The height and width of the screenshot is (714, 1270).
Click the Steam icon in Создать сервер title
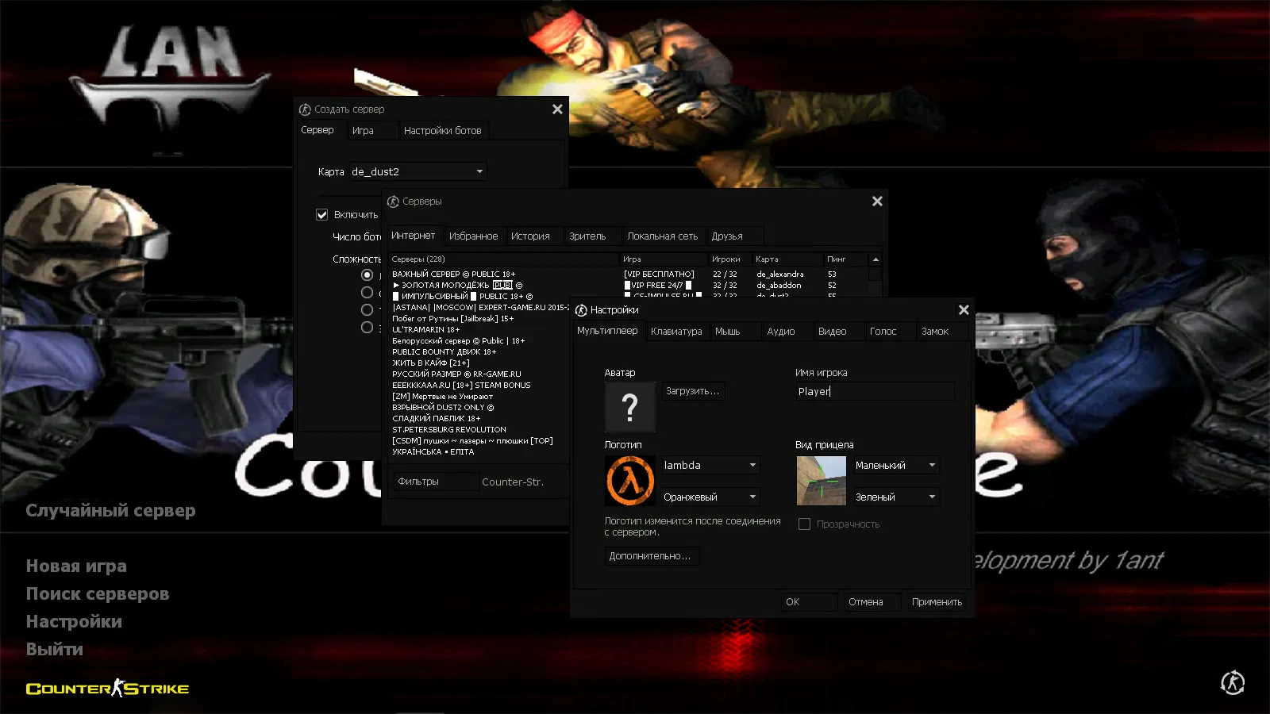[305, 109]
